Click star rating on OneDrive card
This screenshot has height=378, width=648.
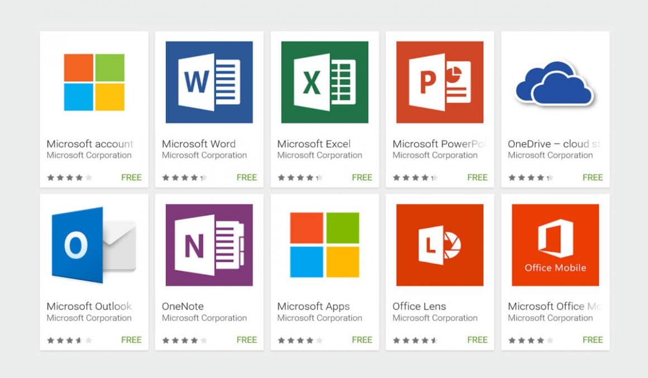530,178
